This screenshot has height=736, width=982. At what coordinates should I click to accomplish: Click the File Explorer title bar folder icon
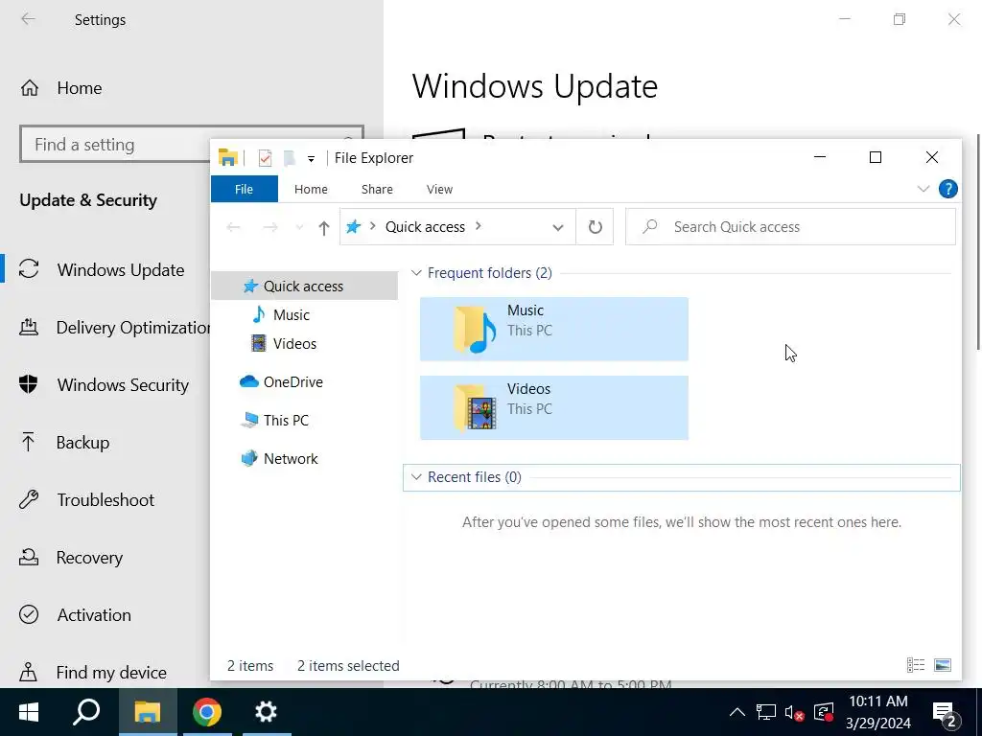[x=228, y=158]
